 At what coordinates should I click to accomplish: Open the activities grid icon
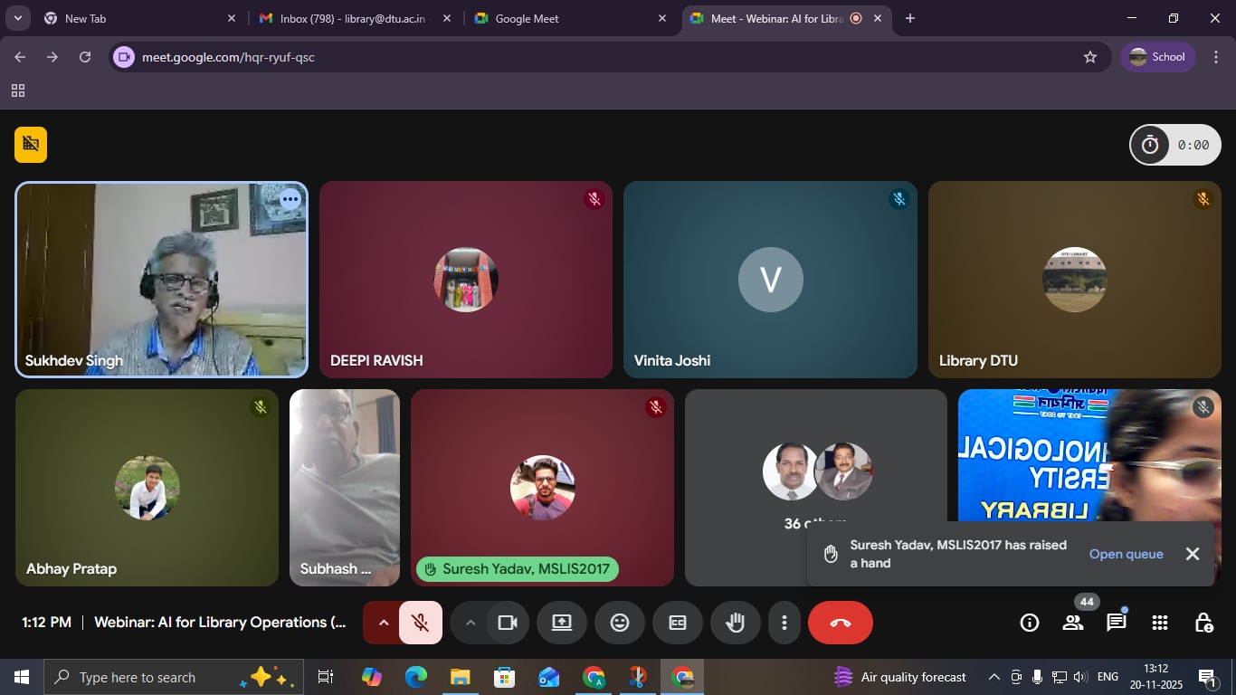pos(1159,623)
